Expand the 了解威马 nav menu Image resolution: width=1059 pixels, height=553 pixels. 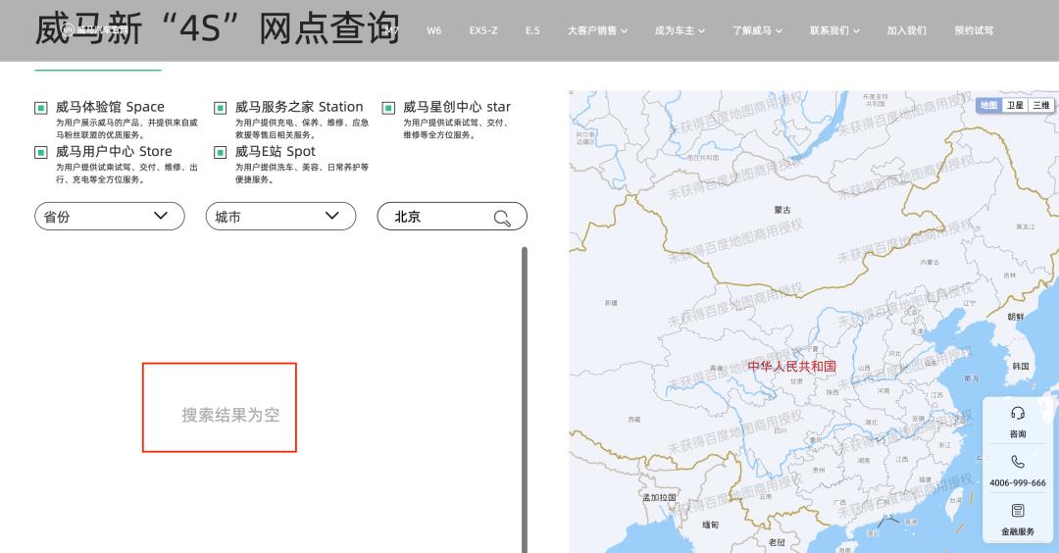pos(757,30)
